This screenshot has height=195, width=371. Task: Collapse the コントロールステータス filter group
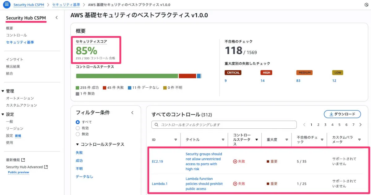pos(77,144)
